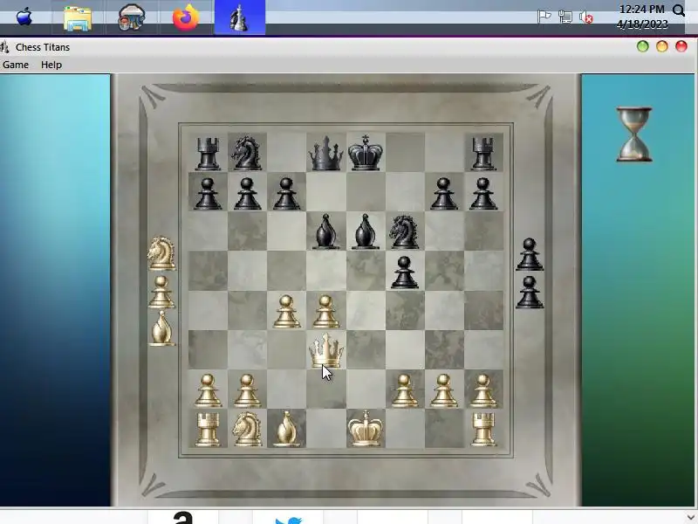Select the white king on e1

366,428
